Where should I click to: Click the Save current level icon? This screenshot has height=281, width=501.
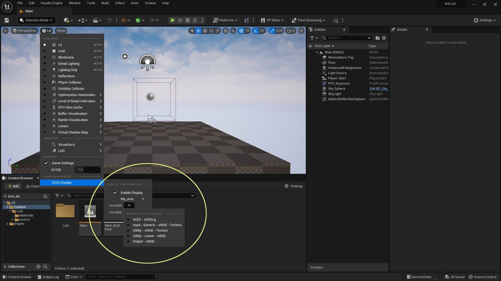point(7,20)
